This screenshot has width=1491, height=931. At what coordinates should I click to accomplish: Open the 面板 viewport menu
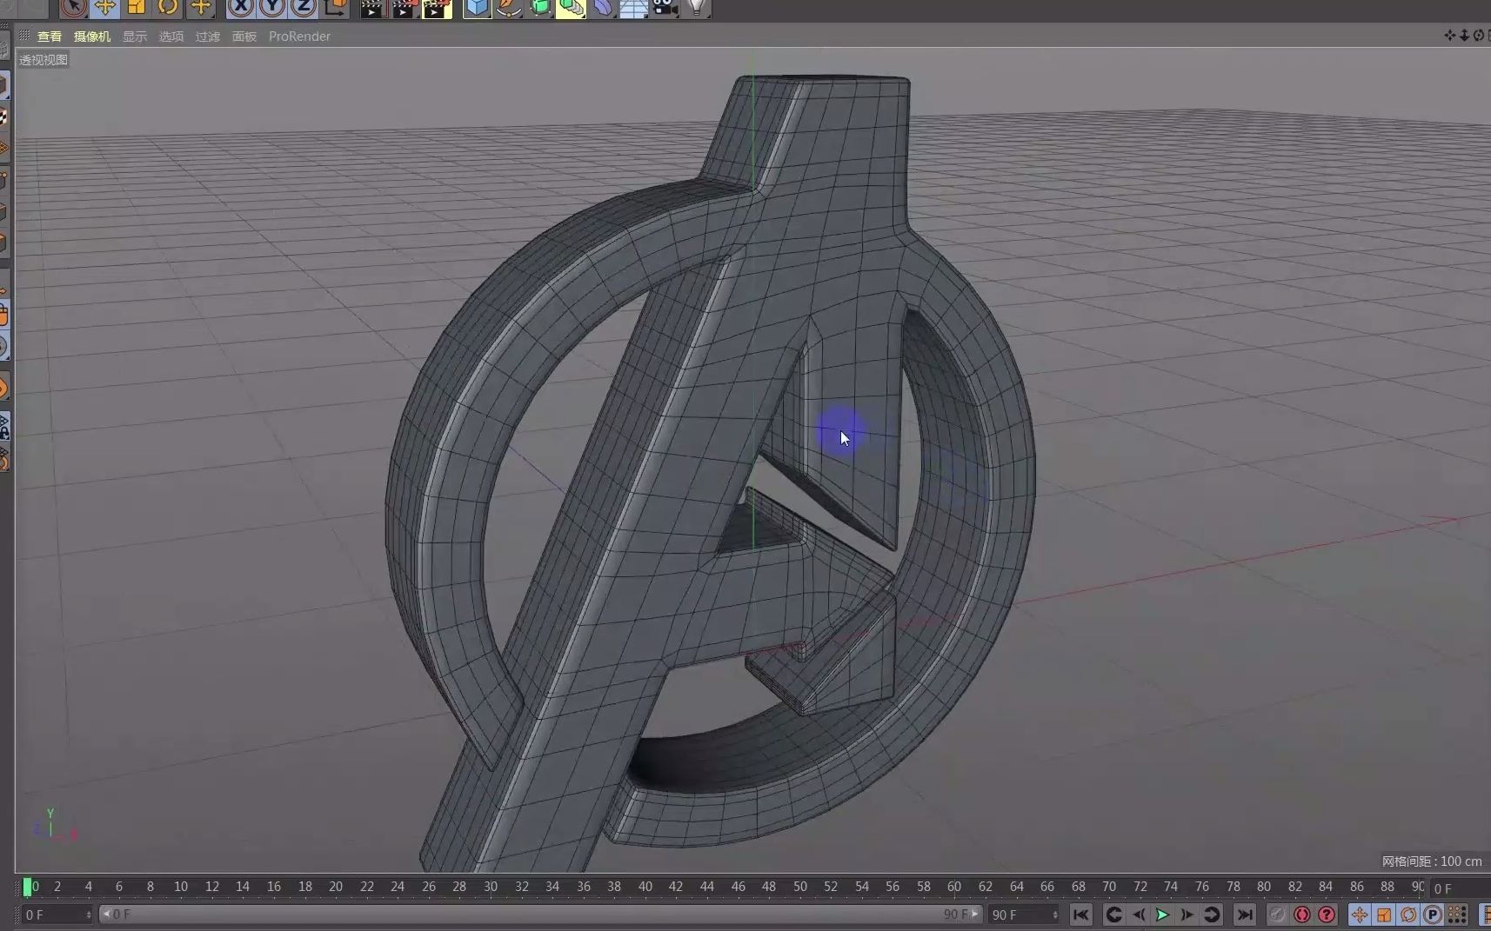[x=244, y=37]
